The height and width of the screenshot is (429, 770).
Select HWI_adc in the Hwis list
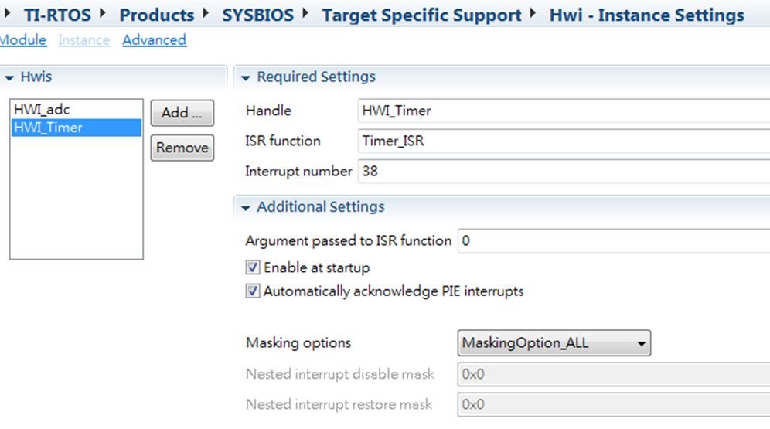(x=76, y=109)
